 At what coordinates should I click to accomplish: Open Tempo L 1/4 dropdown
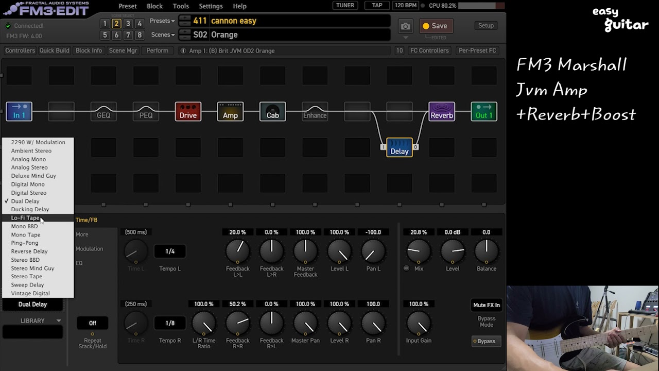pos(170,251)
